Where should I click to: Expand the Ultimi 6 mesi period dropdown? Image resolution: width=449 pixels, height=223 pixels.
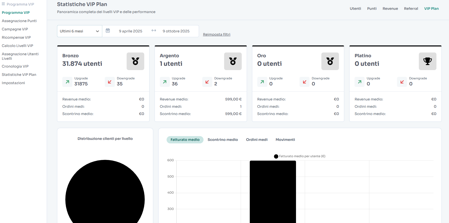[80, 31]
